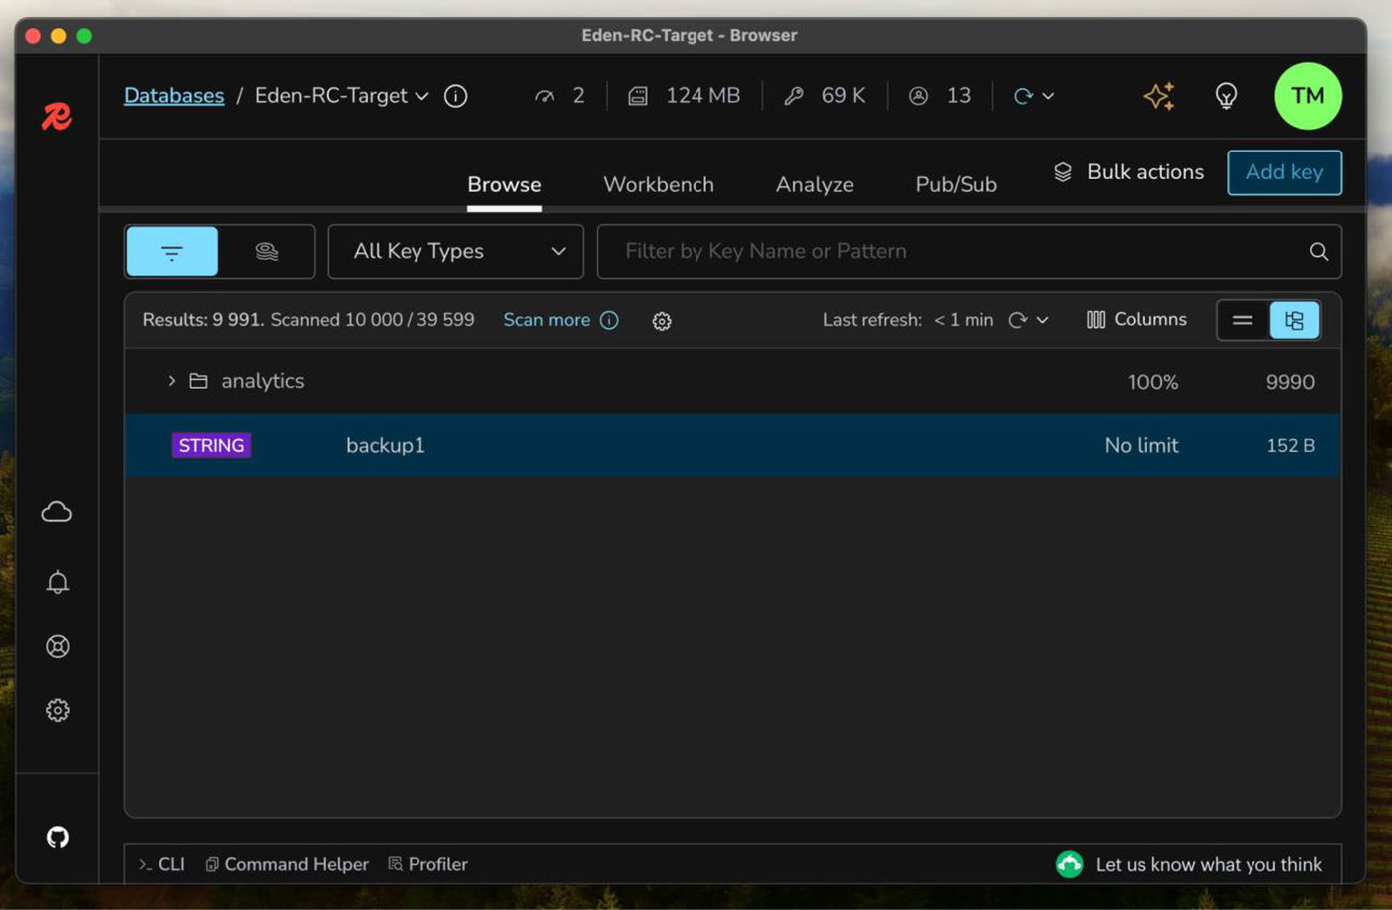Image resolution: width=1392 pixels, height=910 pixels.
Task: Open the scan settings gear icon
Action: 662,320
